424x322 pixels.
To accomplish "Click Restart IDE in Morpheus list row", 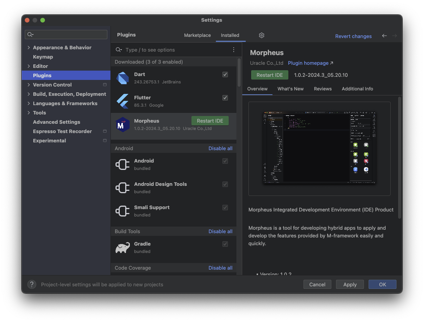I will click(210, 121).
